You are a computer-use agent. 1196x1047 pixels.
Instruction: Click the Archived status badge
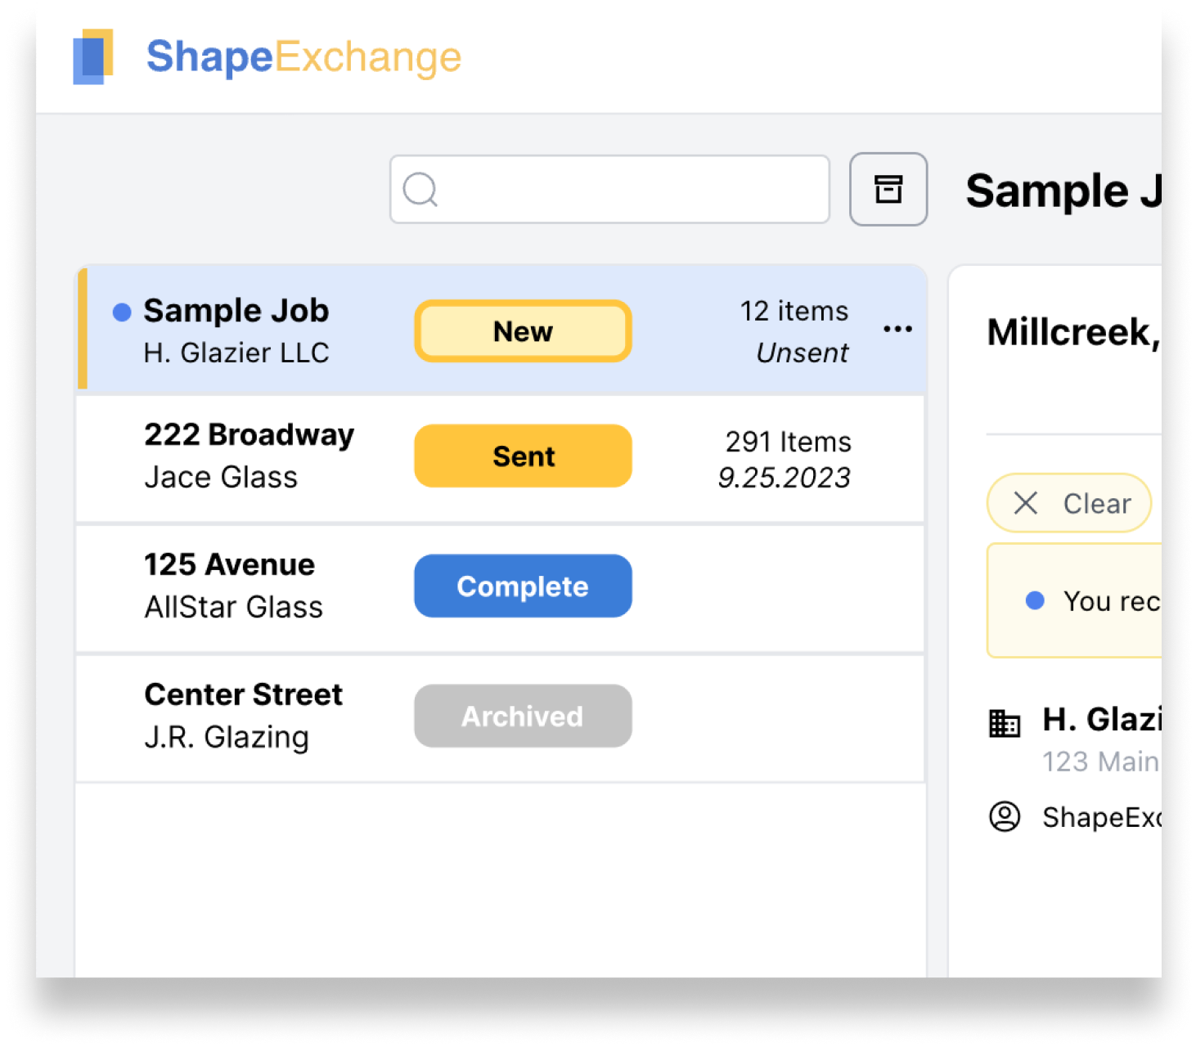[x=523, y=716]
